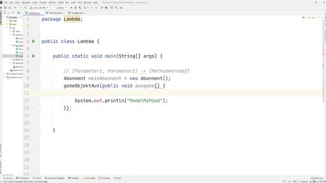Click the Tail button in the toolbar
This screenshot has width=326, height=183.
coord(121,8)
